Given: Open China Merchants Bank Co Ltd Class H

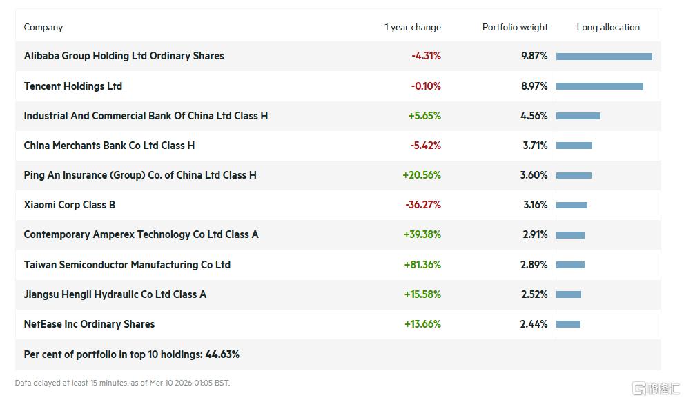Looking at the screenshot, I should [109, 146].
